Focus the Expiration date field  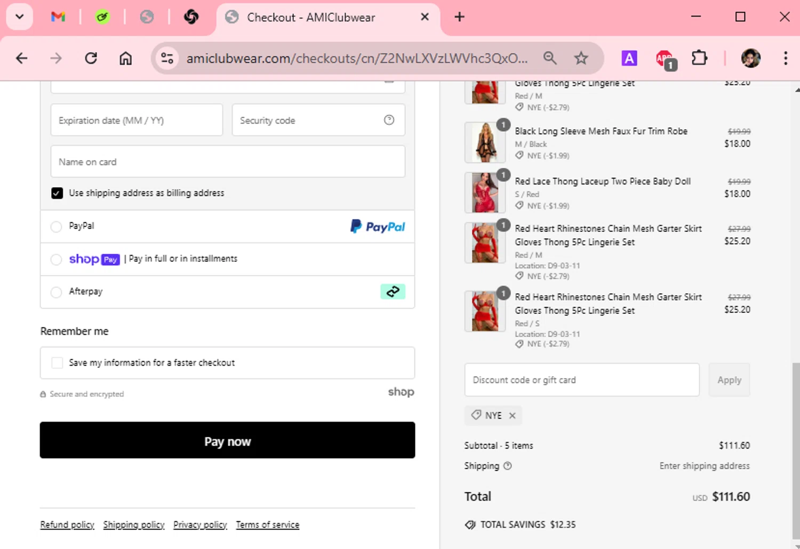click(137, 120)
